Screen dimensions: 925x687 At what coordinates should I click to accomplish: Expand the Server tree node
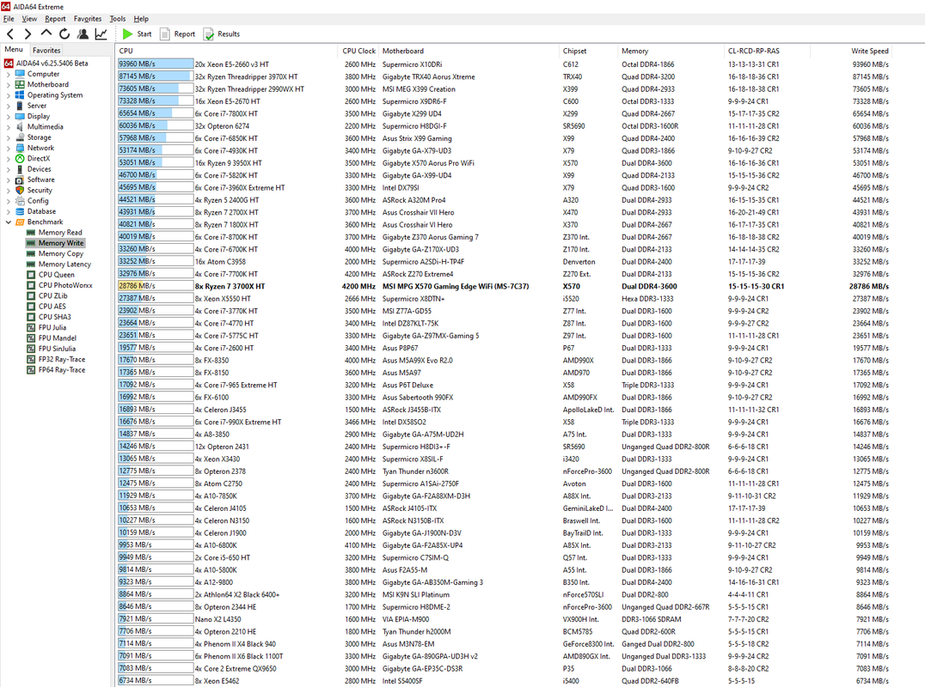(x=9, y=106)
